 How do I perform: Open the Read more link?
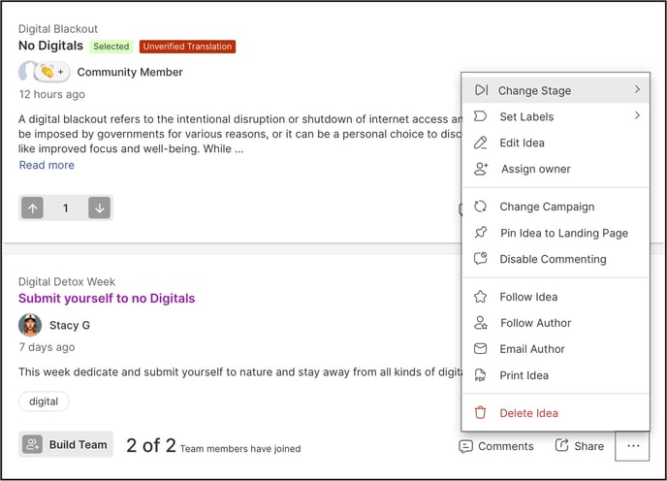(47, 165)
